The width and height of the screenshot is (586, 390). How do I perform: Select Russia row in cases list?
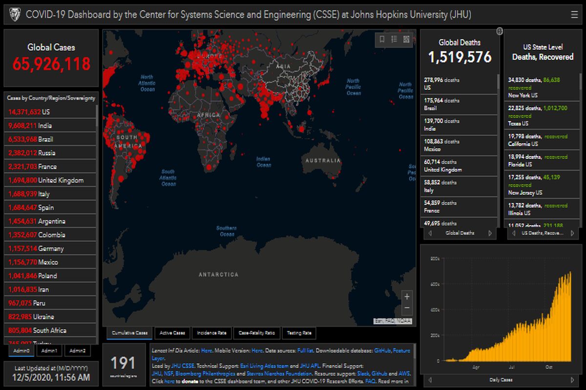point(51,153)
